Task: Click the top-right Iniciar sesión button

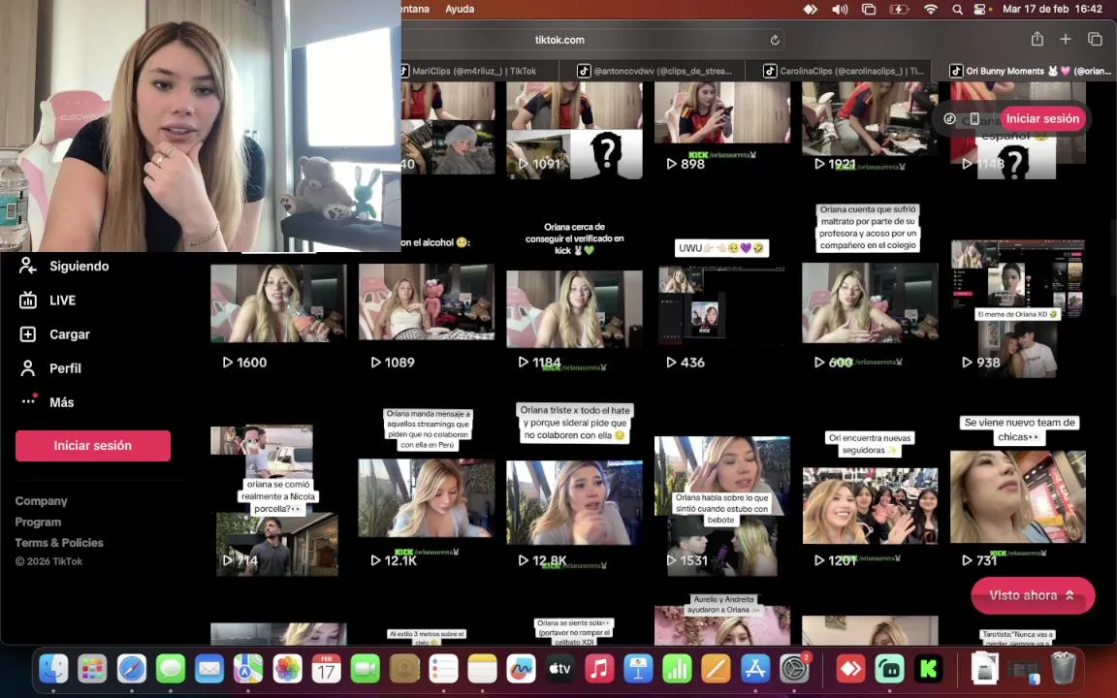Action: coord(1042,119)
